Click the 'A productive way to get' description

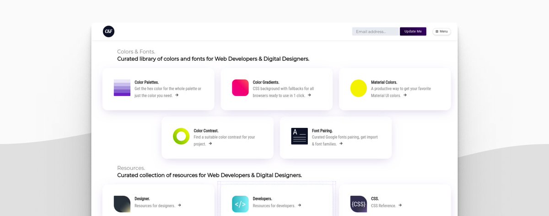[401, 92]
